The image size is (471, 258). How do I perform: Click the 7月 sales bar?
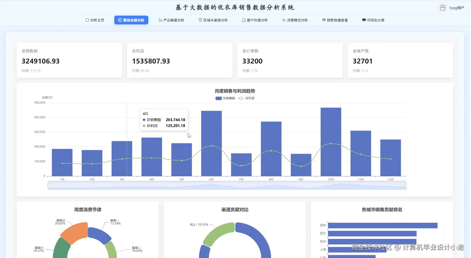[x=242, y=165]
